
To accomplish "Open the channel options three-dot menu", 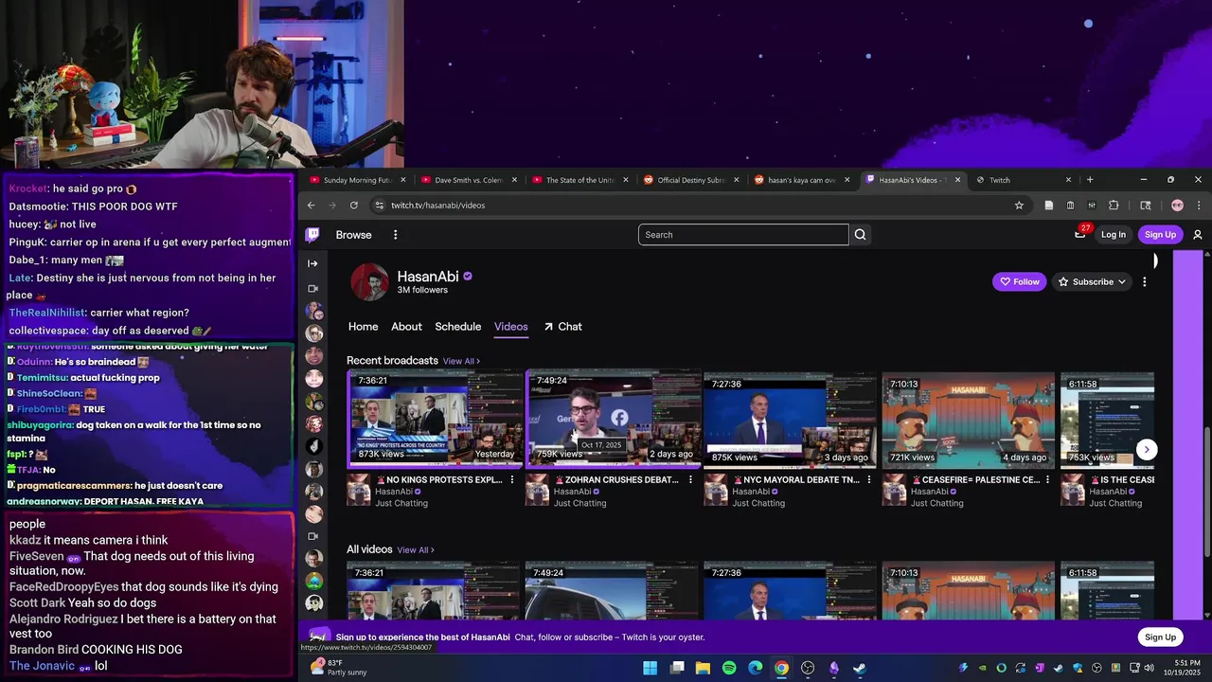I will (x=1145, y=281).
